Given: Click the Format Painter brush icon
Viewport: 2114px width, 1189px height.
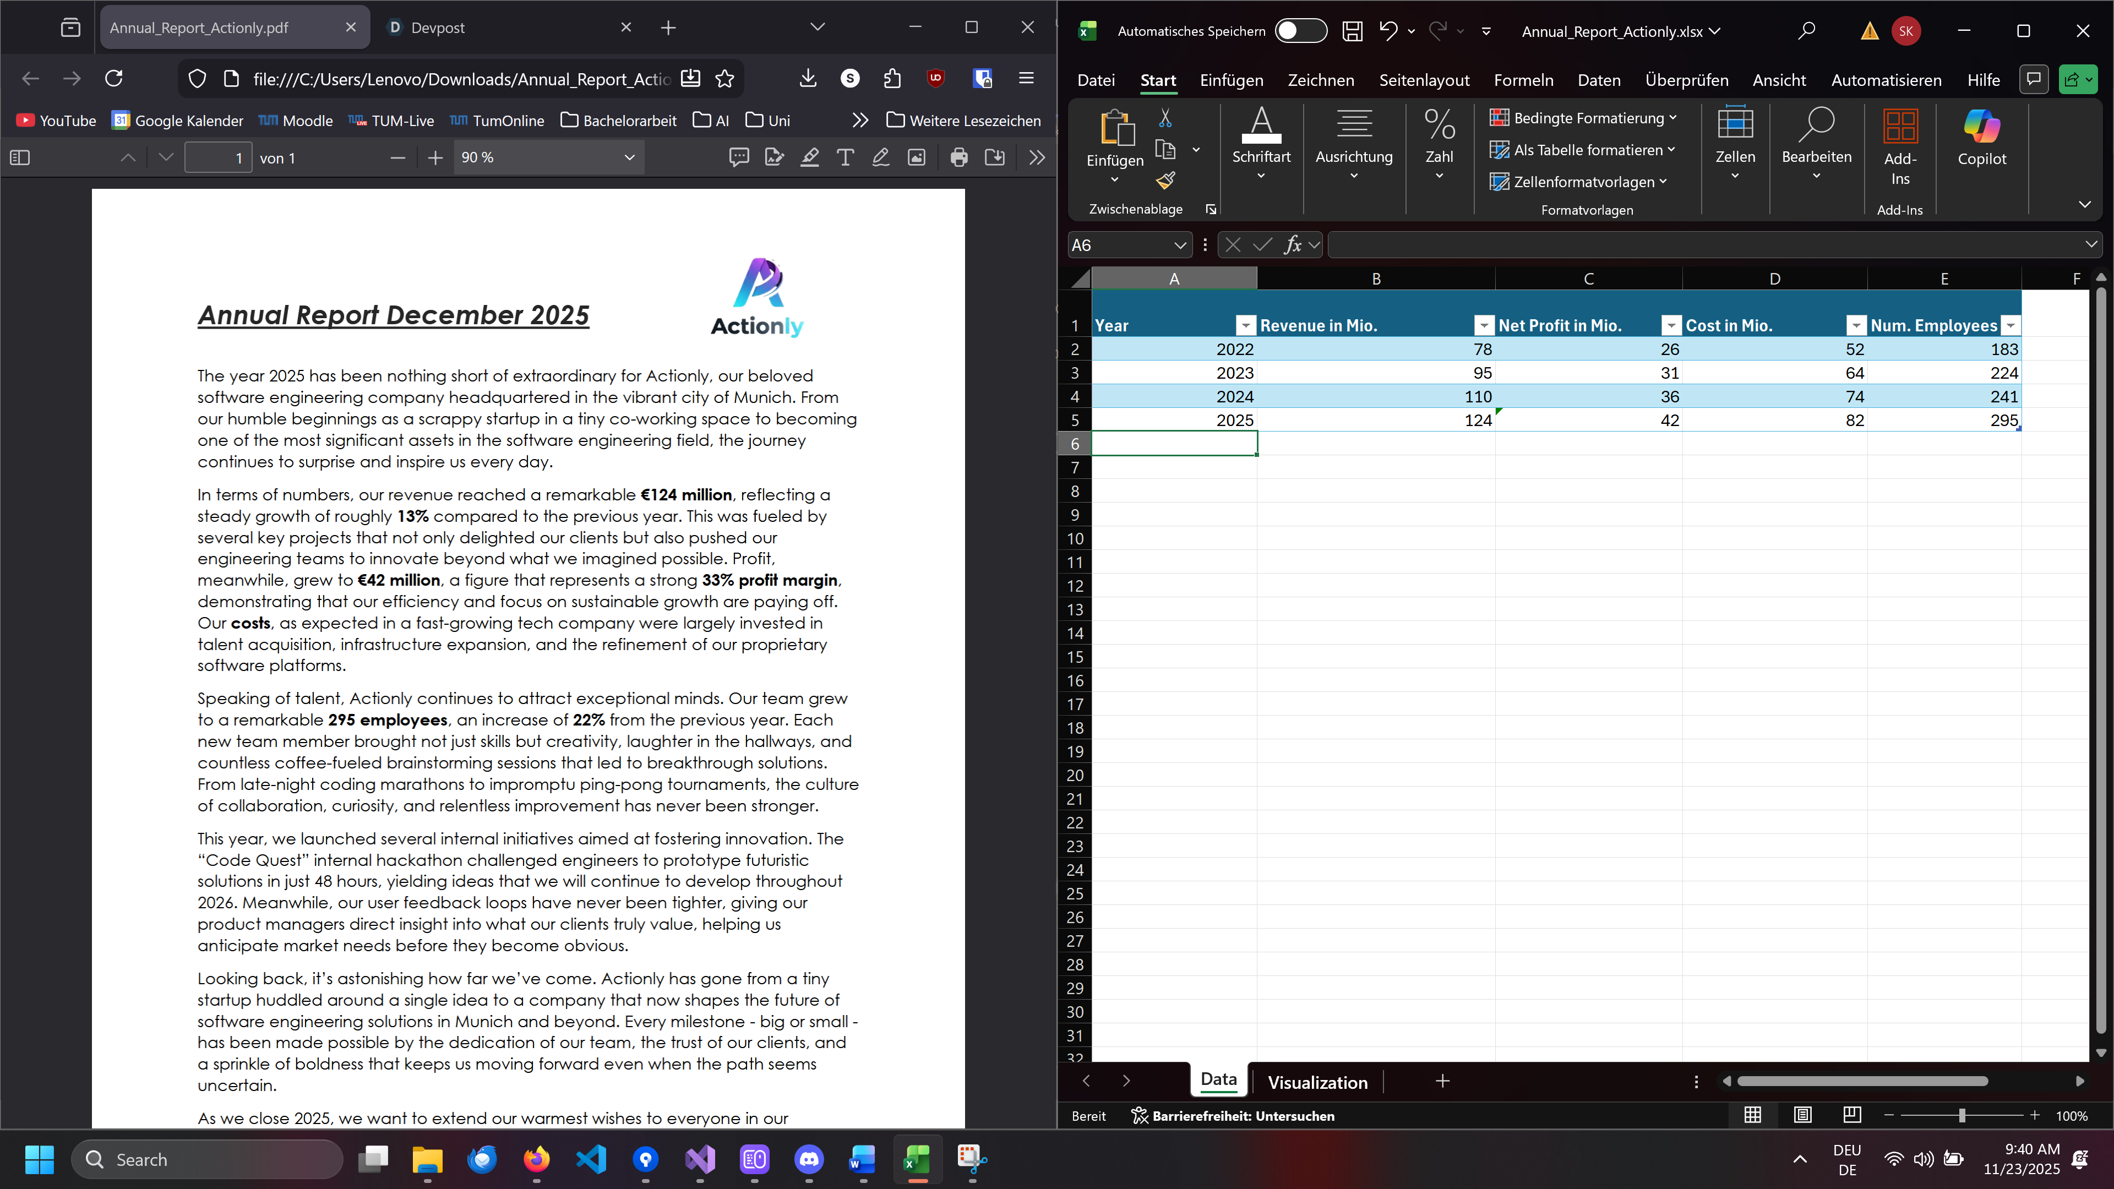Looking at the screenshot, I should tap(1165, 181).
